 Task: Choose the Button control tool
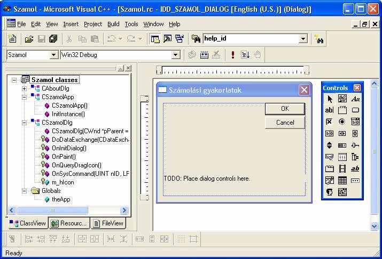click(355, 110)
